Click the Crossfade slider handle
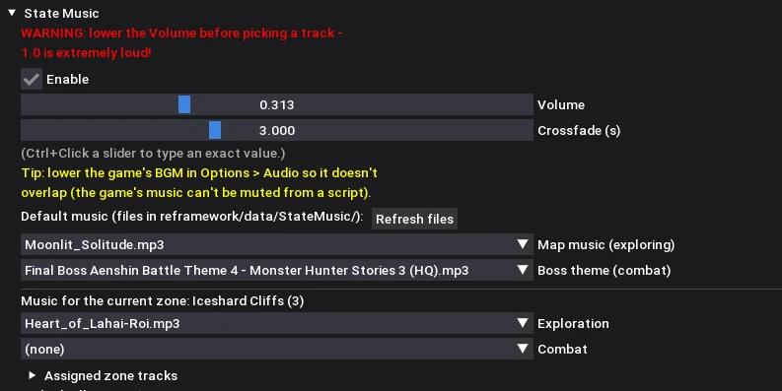This screenshot has height=391, width=782. coord(215,130)
